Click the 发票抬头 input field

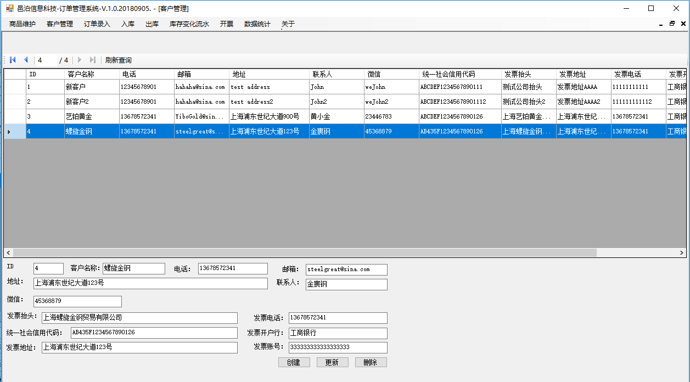[139, 318]
